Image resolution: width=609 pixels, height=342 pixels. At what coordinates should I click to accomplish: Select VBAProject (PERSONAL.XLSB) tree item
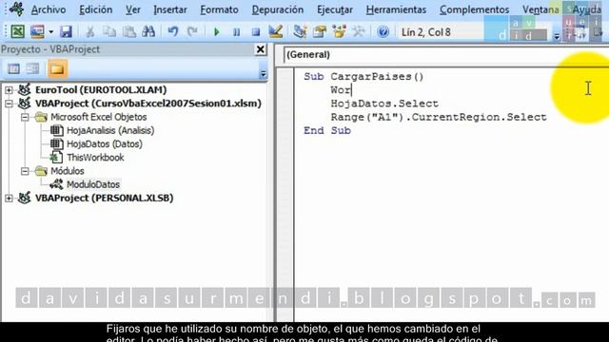coord(104,199)
